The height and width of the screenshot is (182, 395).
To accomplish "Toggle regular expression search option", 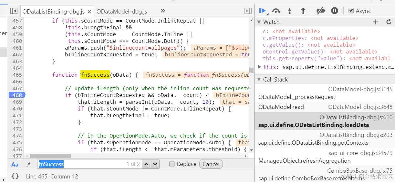I will pyautogui.click(x=28, y=164).
